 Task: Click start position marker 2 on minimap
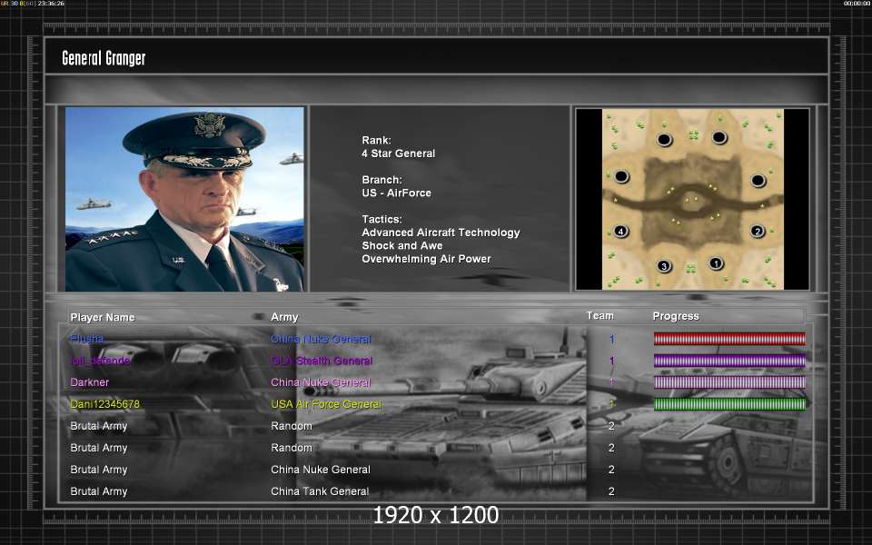point(757,231)
